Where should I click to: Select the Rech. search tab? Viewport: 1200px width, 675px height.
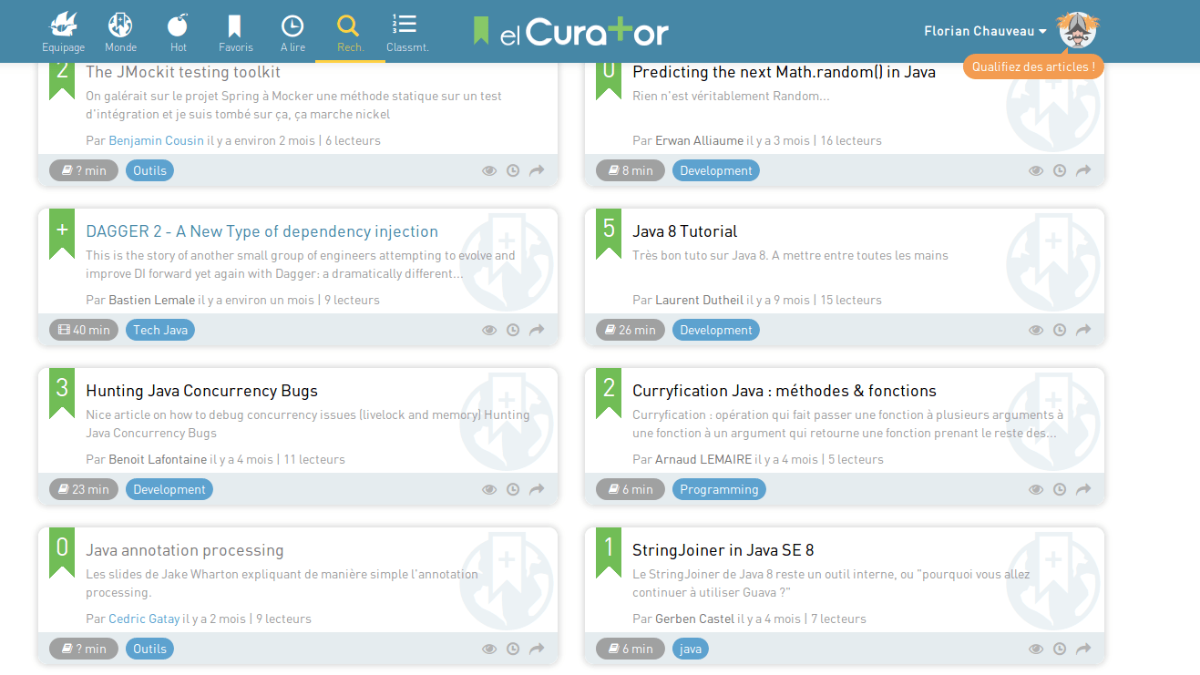click(x=350, y=32)
